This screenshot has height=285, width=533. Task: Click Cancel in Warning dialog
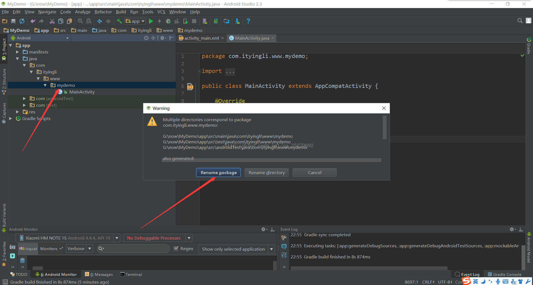[x=315, y=172]
